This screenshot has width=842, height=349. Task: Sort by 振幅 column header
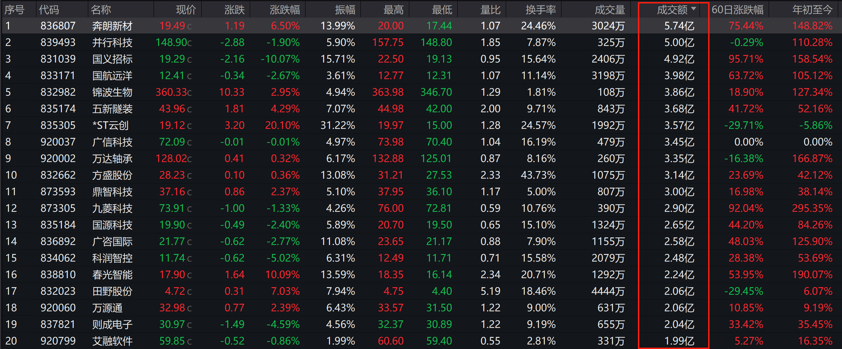coord(345,10)
